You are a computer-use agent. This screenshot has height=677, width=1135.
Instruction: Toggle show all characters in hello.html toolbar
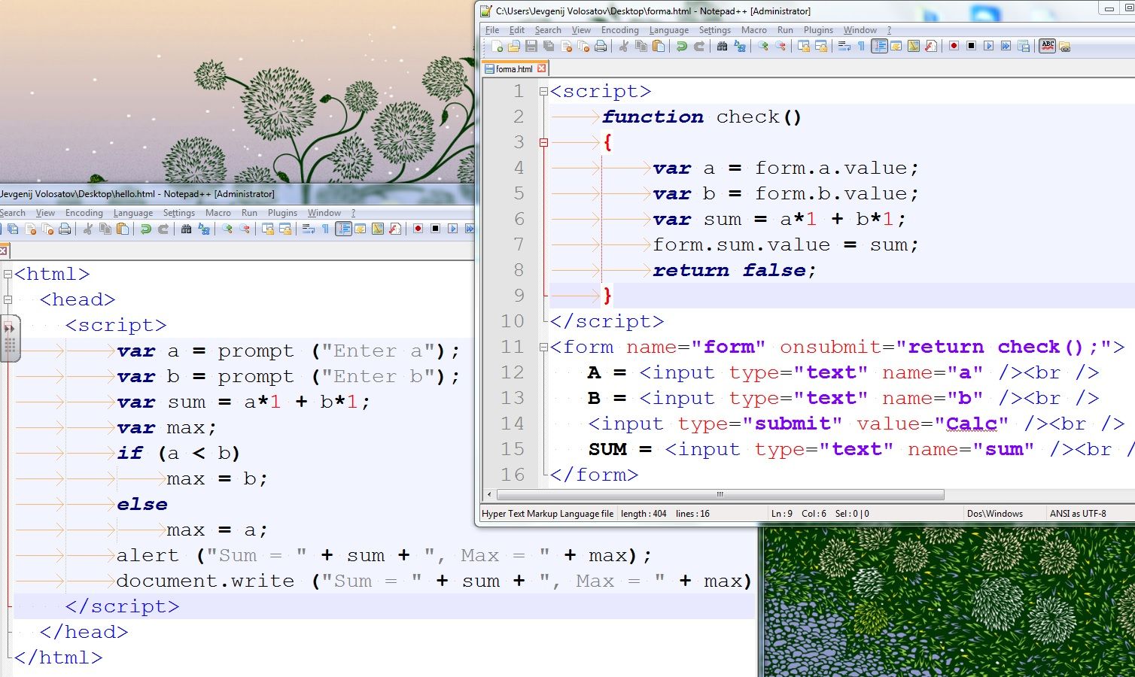[x=325, y=229]
